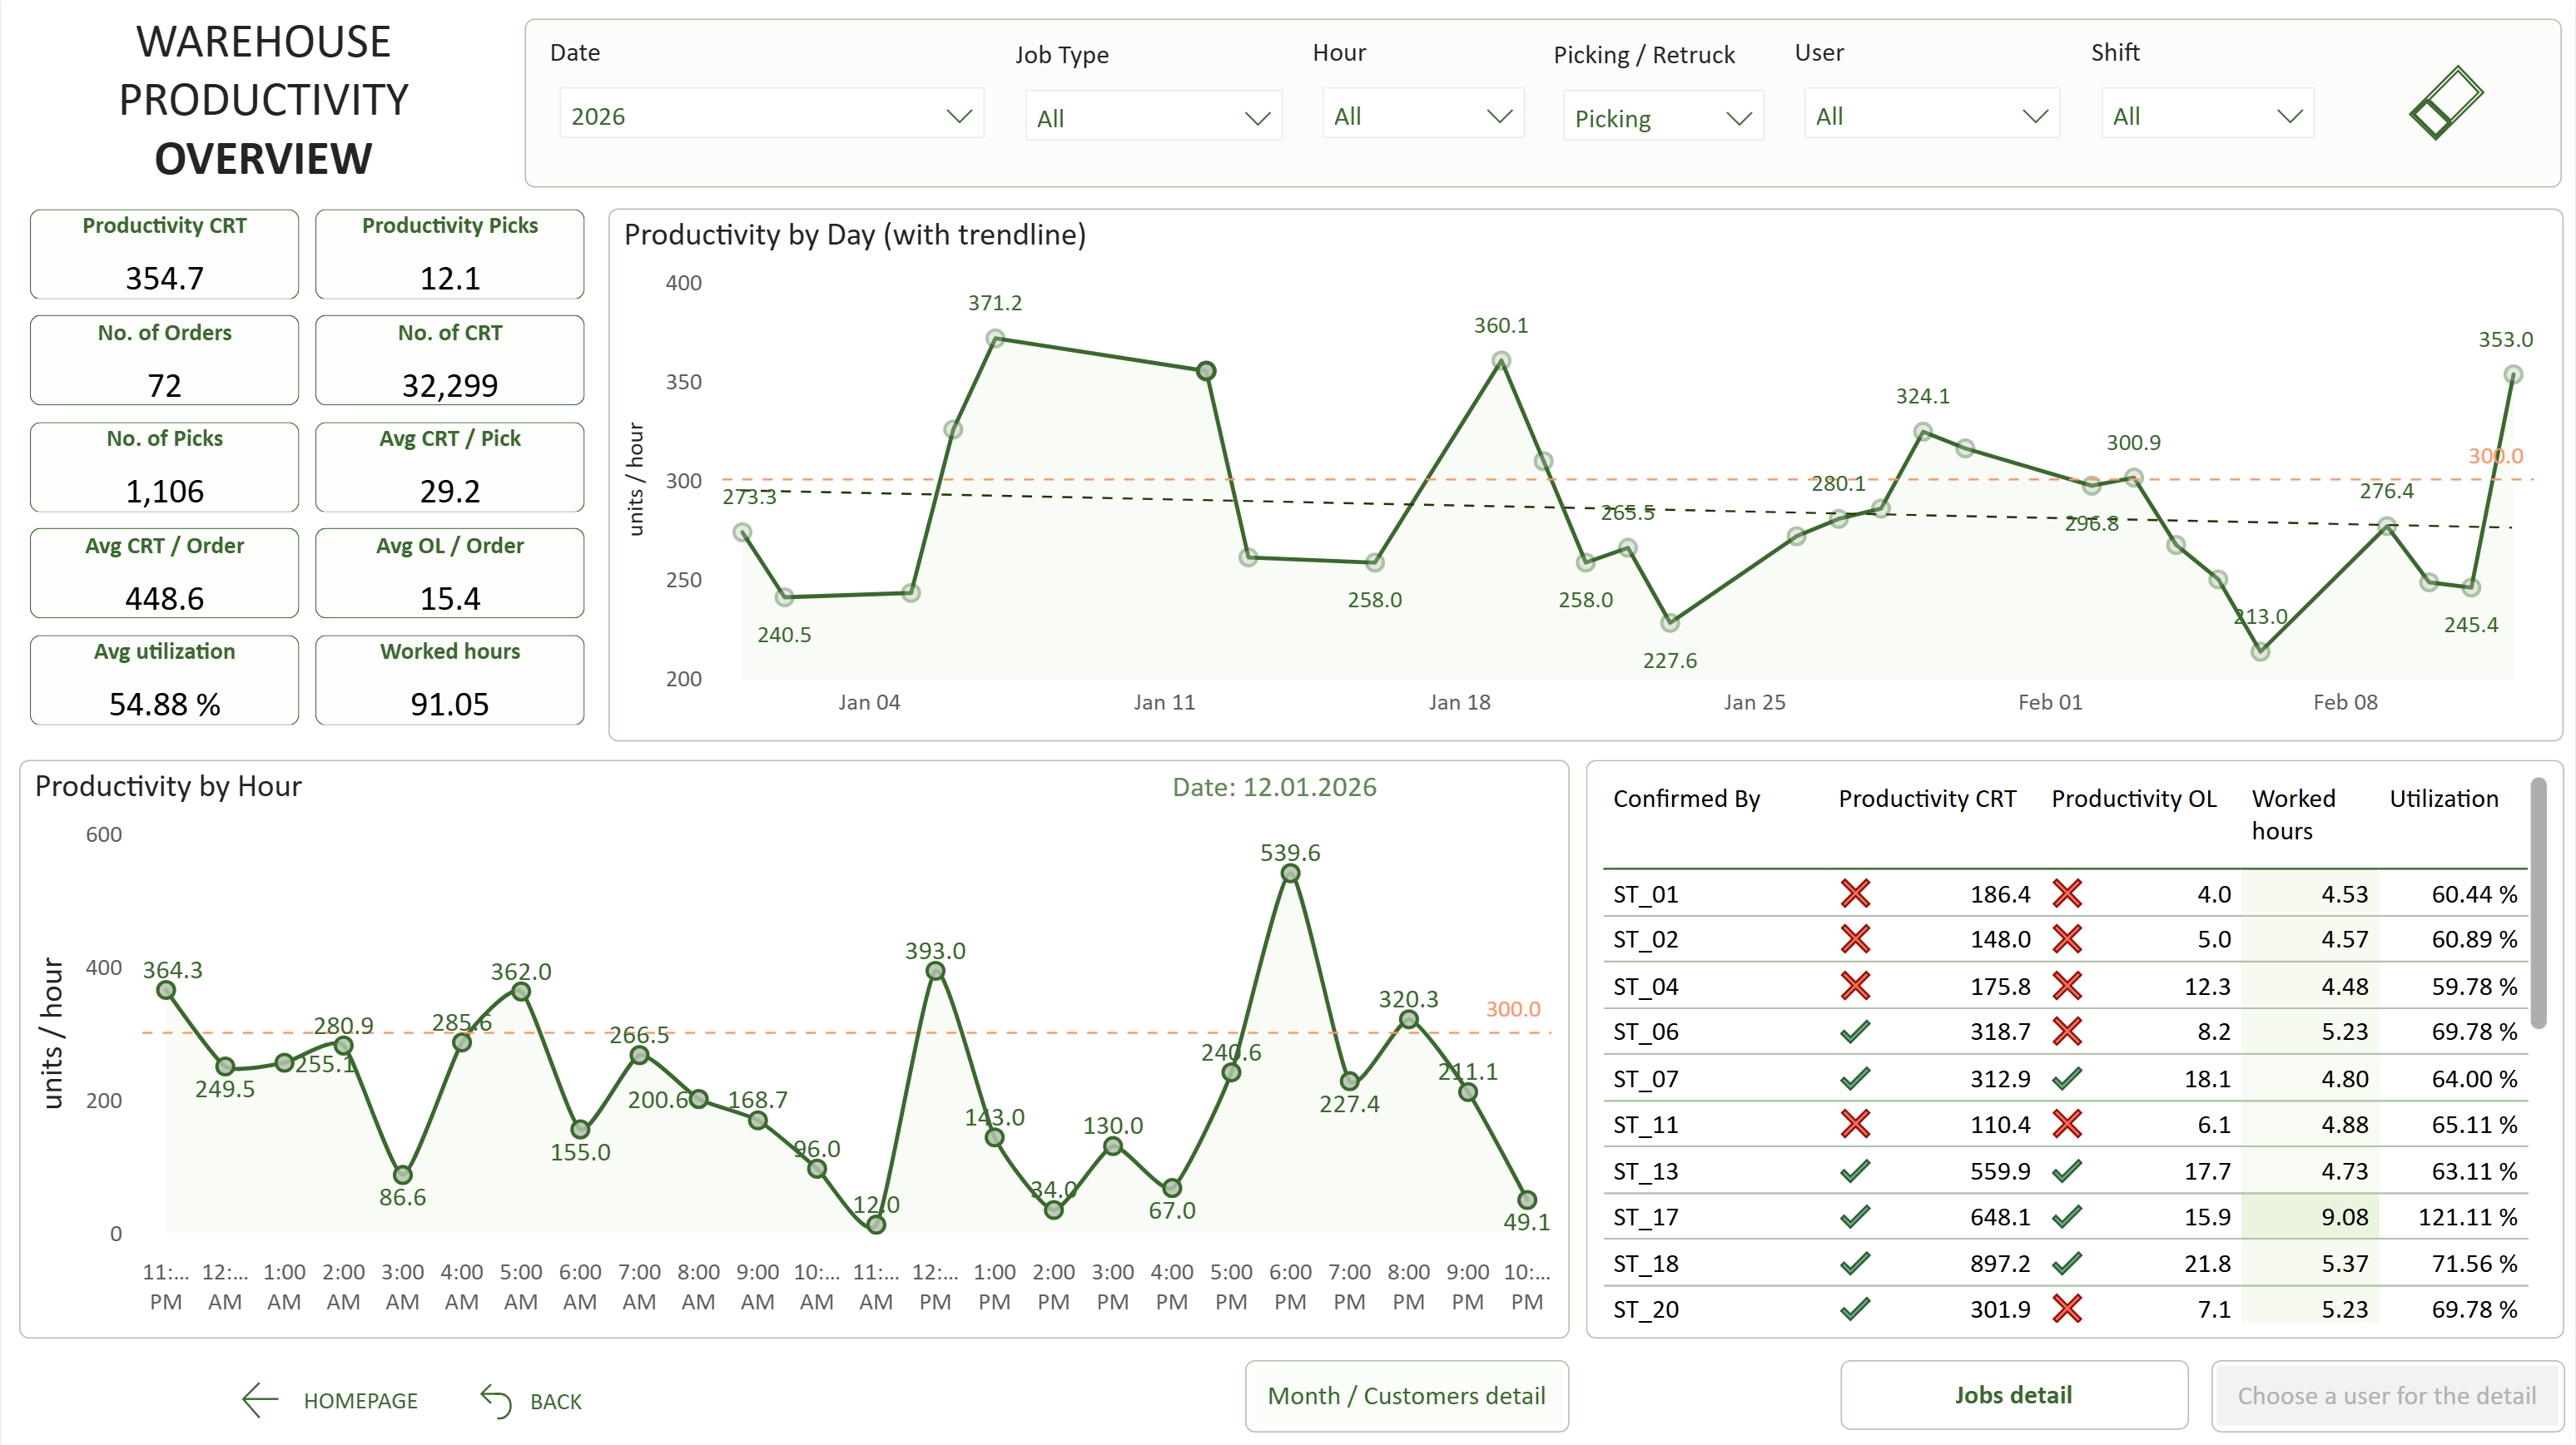Viewport: 2576px width, 1445px height.
Task: Select the 539.6 peak point at 6:00 PM
Action: pyautogui.click(x=1290, y=873)
